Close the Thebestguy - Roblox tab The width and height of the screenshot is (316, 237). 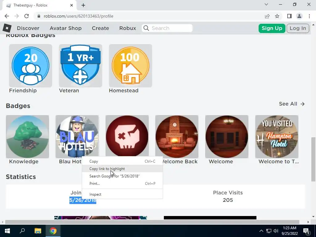pyautogui.click(x=72, y=6)
